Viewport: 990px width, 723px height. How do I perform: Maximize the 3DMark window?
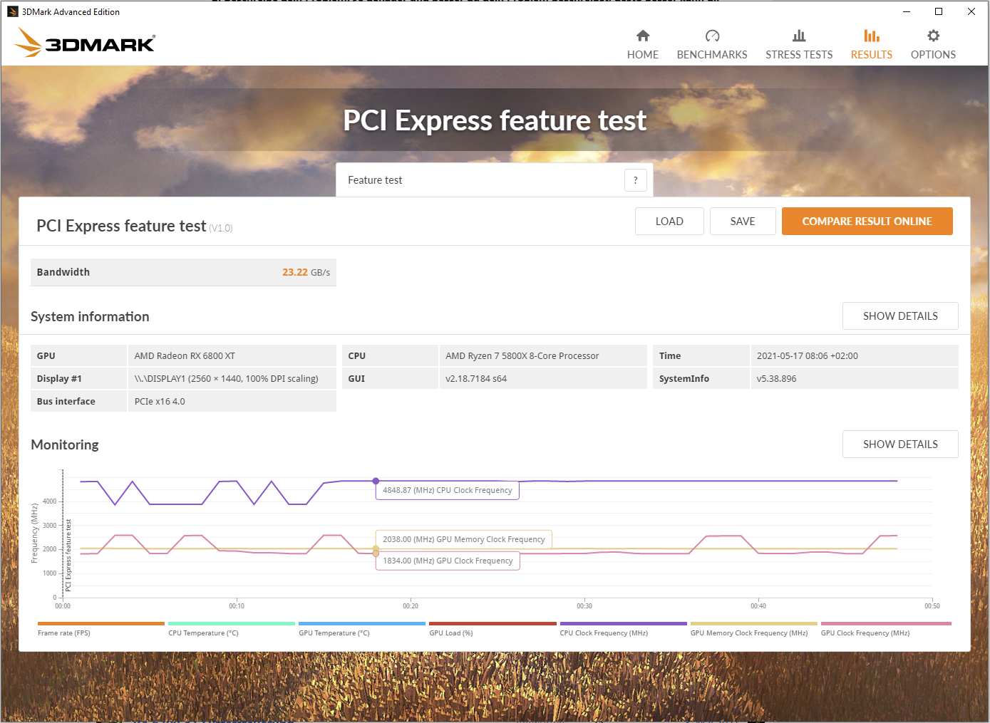939,11
